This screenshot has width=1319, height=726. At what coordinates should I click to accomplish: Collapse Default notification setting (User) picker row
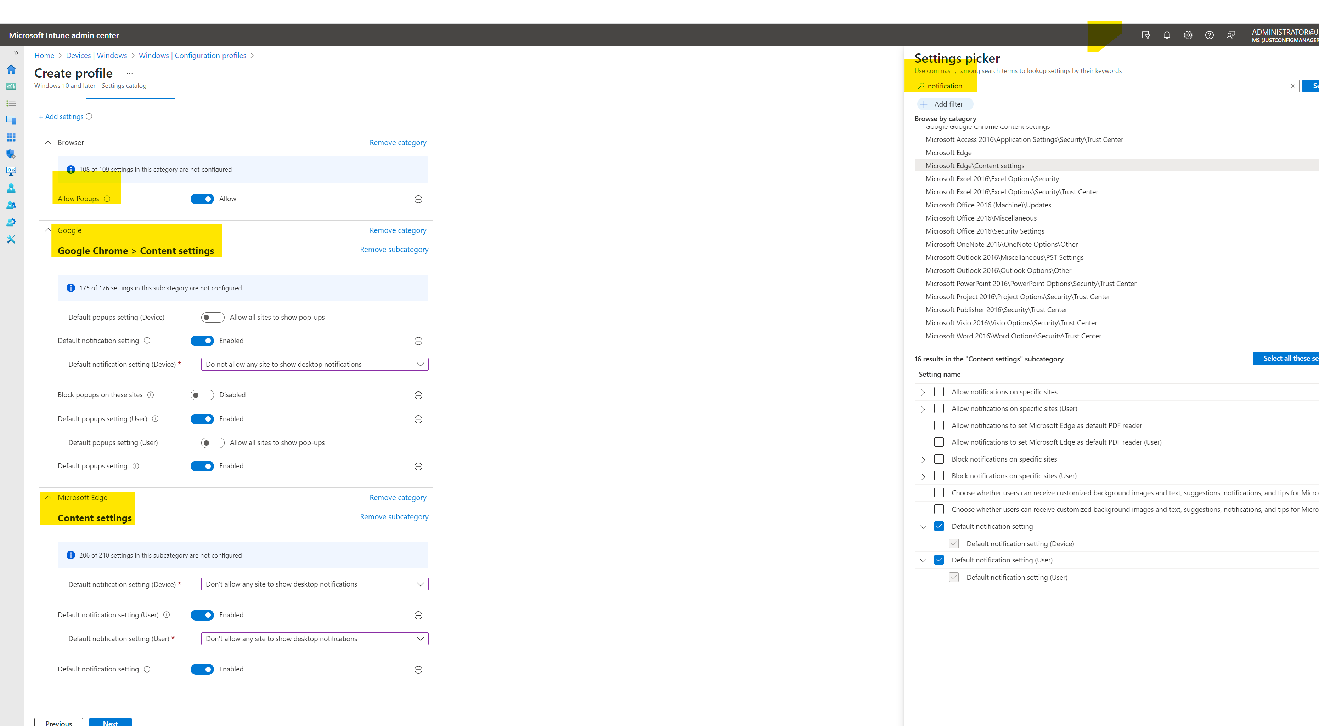click(923, 560)
